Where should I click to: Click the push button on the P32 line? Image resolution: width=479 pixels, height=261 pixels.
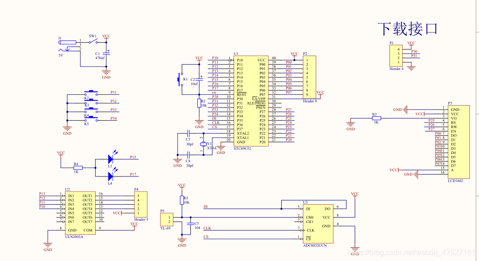coord(91,101)
